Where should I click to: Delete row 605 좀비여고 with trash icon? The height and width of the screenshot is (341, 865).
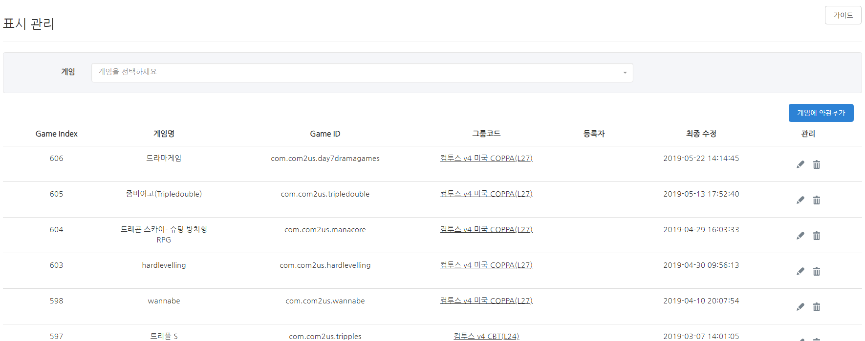tap(817, 200)
